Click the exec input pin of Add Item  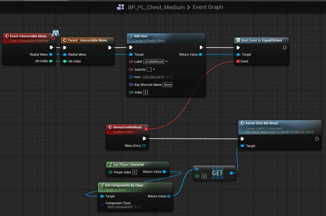tap(131, 47)
